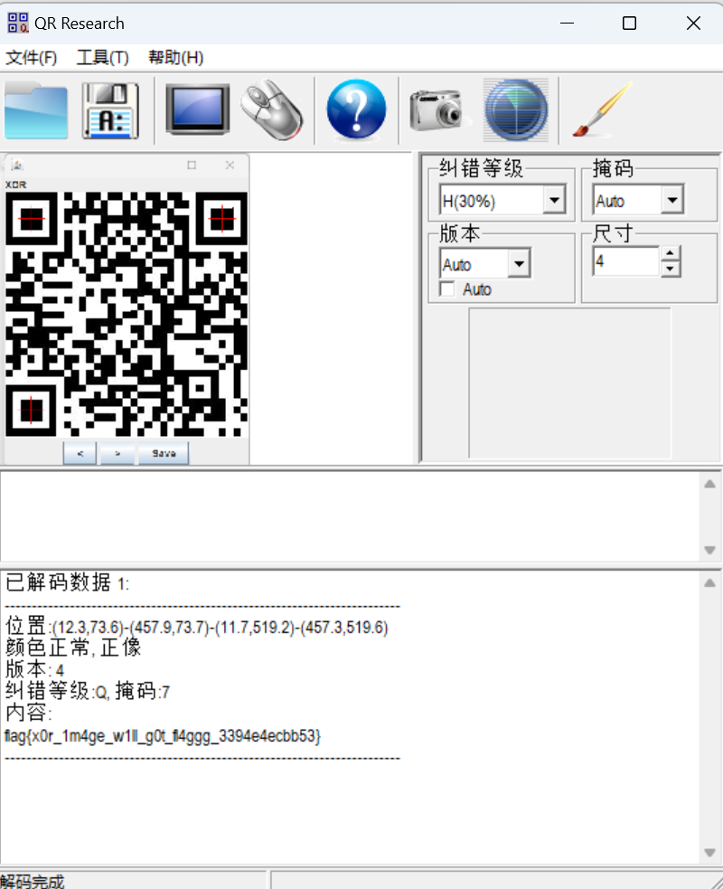Click the 位置 coordinates line
This screenshot has height=889, width=723.
click(197, 627)
